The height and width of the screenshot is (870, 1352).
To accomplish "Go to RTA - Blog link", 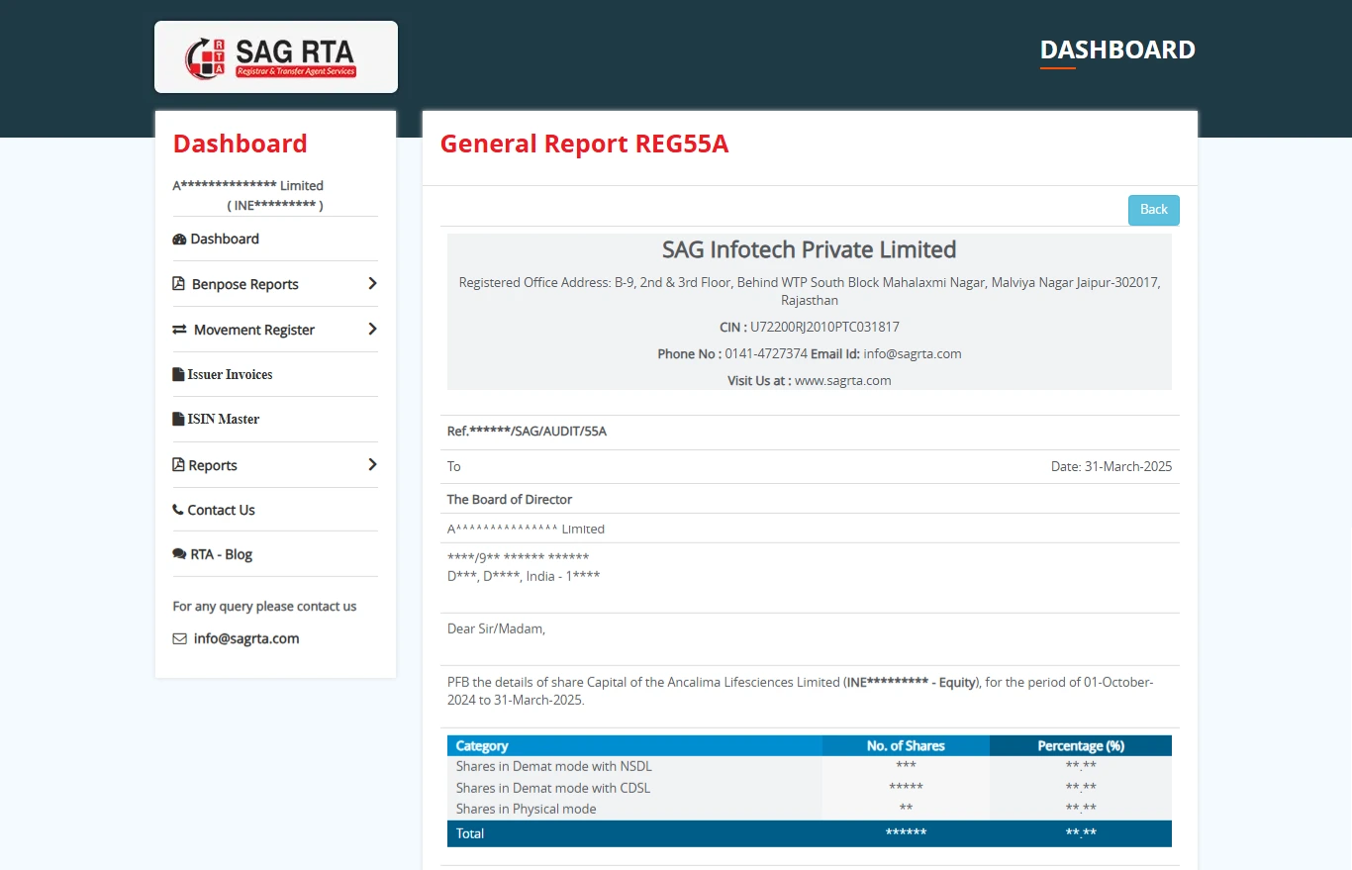I will click(222, 555).
